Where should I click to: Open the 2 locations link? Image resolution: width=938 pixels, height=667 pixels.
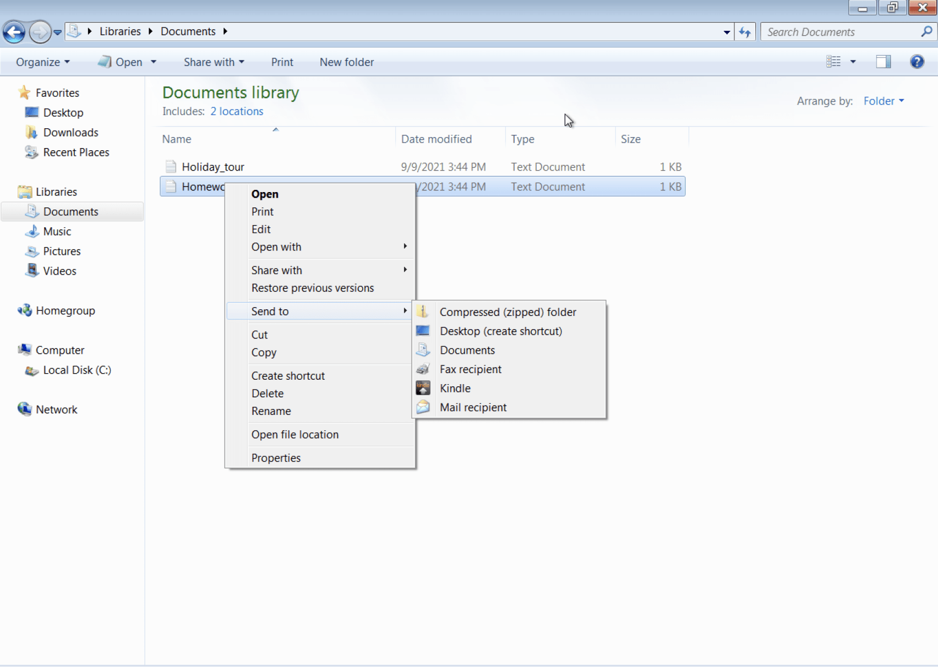click(237, 111)
